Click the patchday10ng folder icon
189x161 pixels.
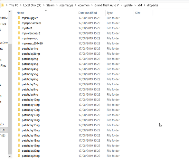click(19, 99)
